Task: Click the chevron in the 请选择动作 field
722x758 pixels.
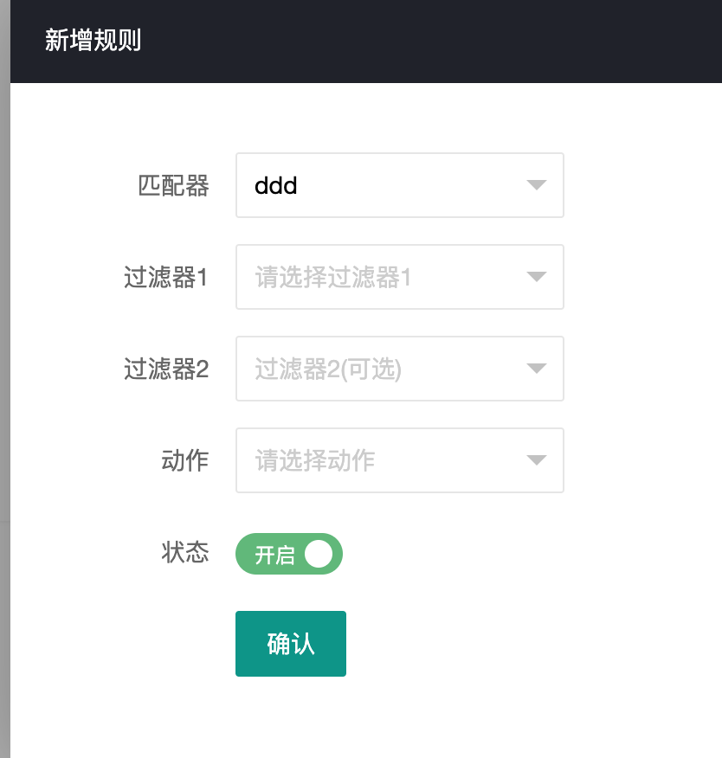Action: tap(536, 459)
